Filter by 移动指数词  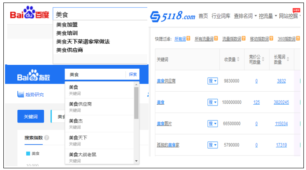(x=259, y=39)
